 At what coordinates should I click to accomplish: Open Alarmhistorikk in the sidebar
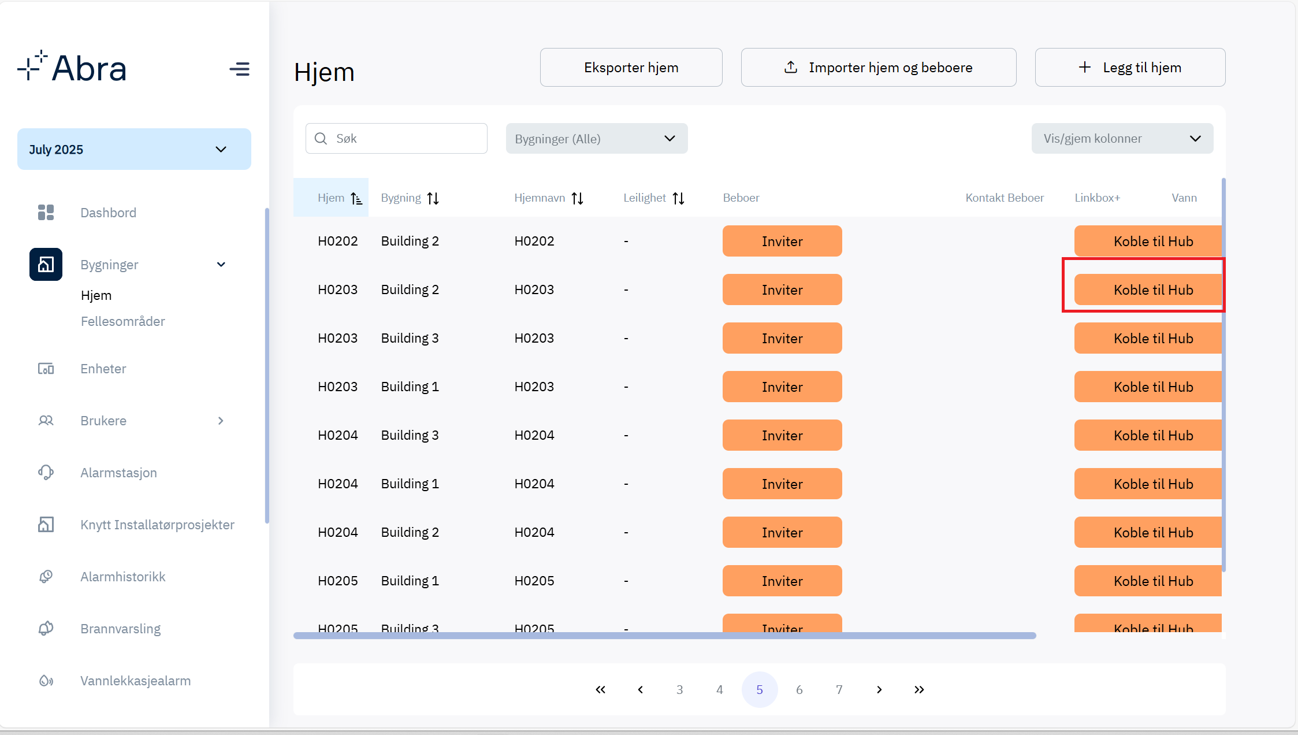[x=122, y=577]
